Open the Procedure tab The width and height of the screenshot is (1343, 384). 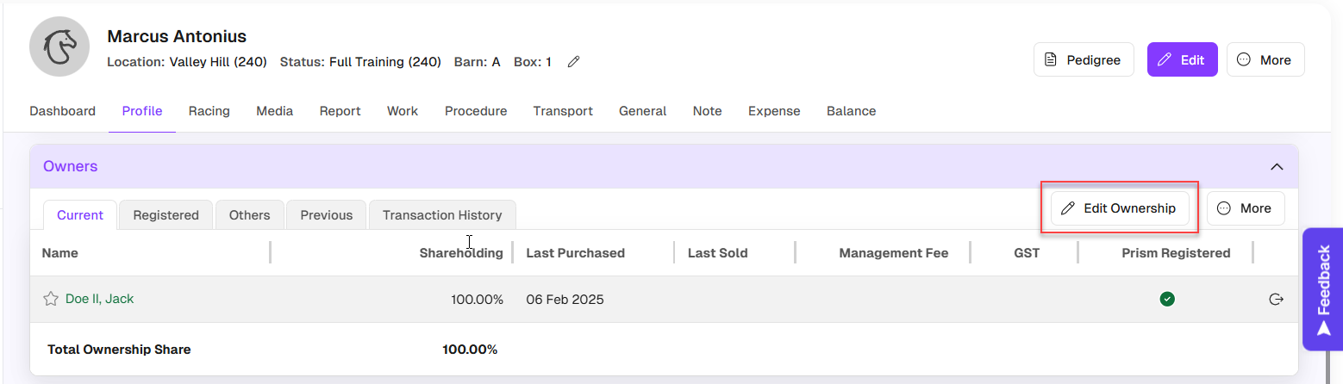click(475, 111)
